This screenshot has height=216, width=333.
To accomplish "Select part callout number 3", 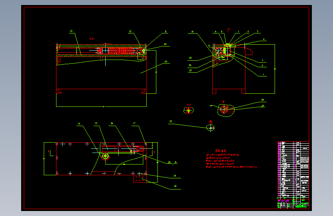I will point(262,60).
